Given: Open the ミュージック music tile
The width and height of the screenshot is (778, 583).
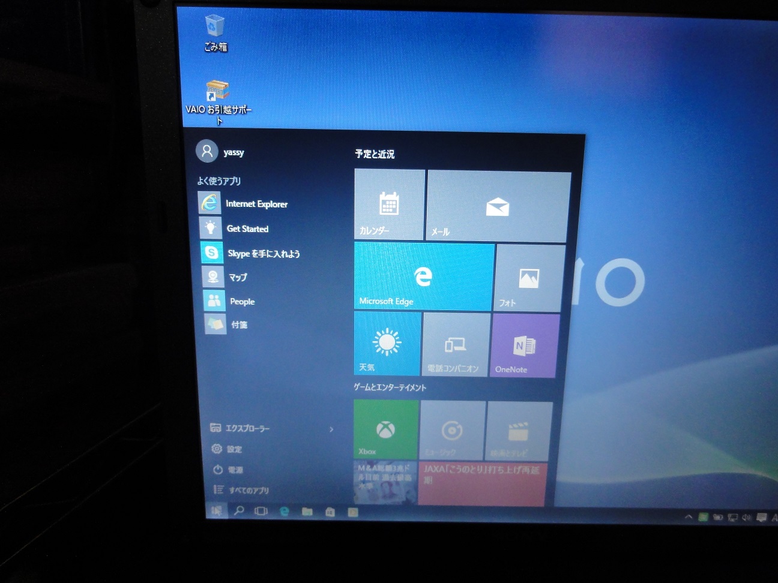Looking at the screenshot, I should 452,431.
